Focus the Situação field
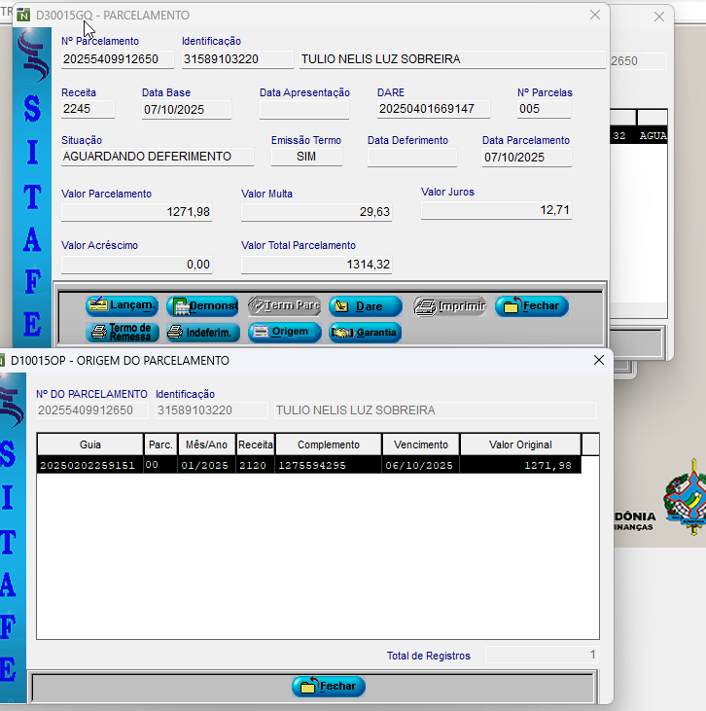706x711 pixels. pos(157,157)
